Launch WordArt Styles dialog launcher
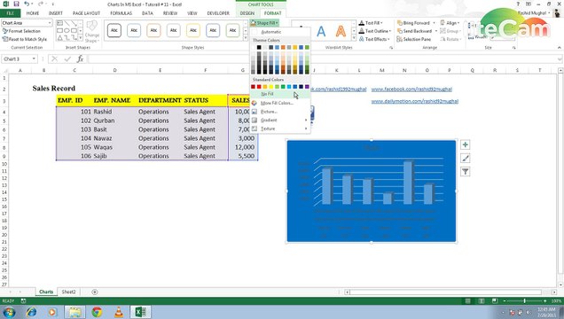 click(391, 48)
